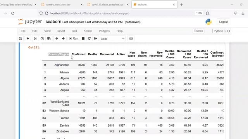Image resolution: width=248 pixels, height=139 pixels.
Task: Bookmark this page with star icon
Action: tap(208, 13)
